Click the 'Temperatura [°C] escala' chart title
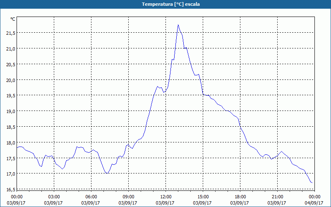The height and width of the screenshot is (207, 331). pos(171,4)
